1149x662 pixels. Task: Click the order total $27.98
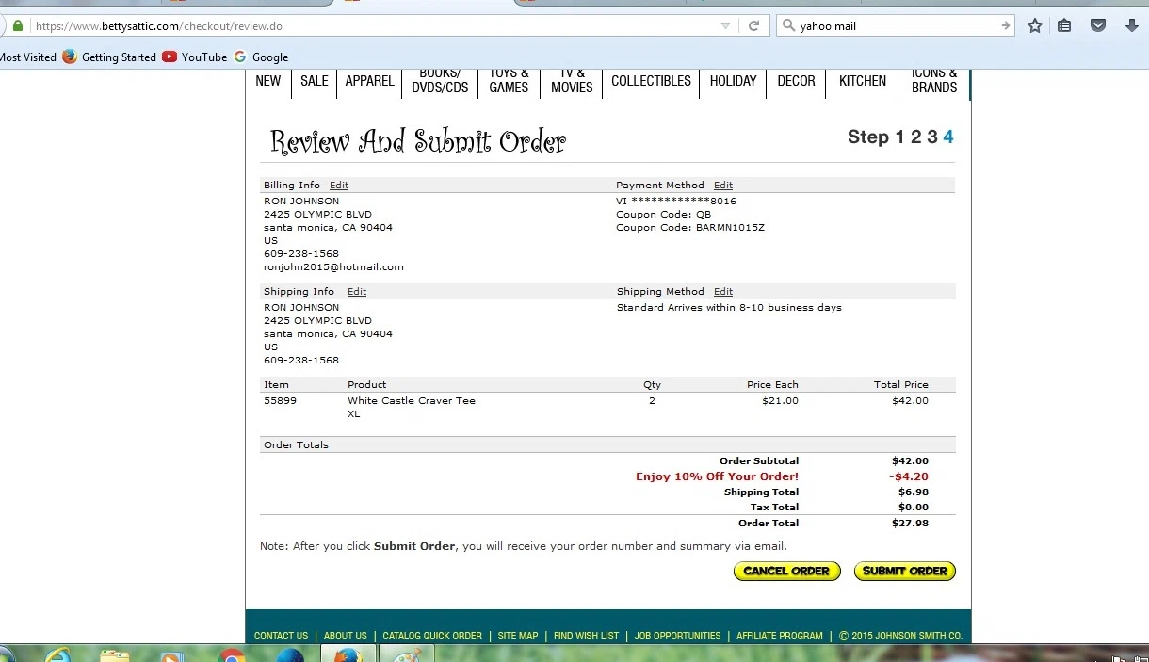coord(910,524)
